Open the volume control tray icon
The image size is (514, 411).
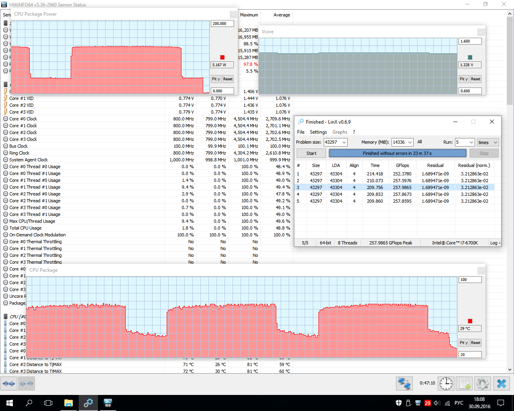click(x=437, y=403)
